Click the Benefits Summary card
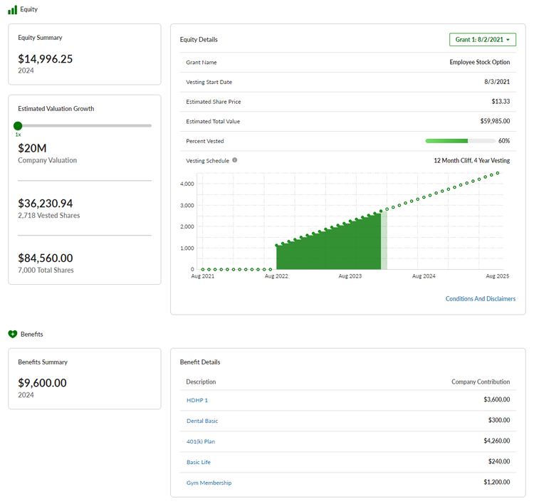This screenshot has height=504, width=534. 84,379
